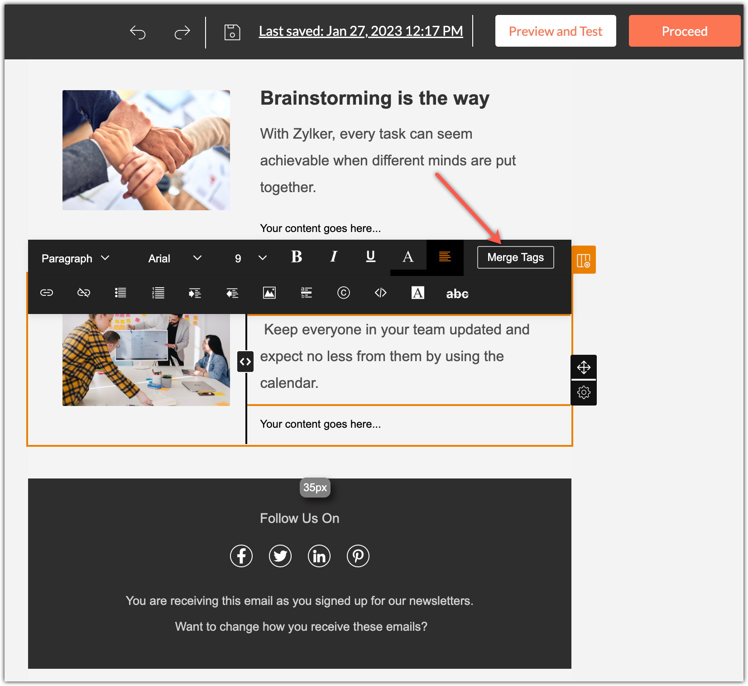Image resolution: width=748 pixels, height=686 pixels.
Task: Click the column resize handle between image and text
Action: [x=245, y=362]
